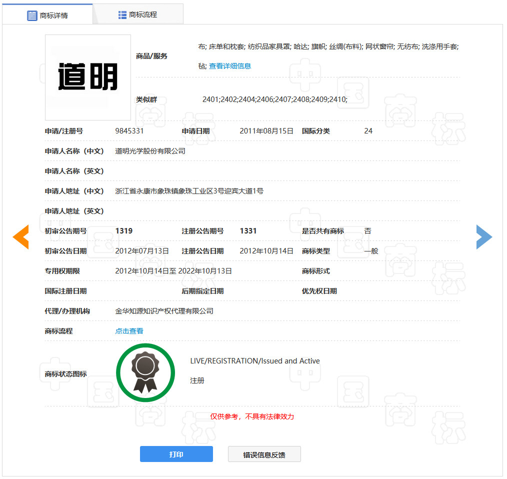Viewport: 507px width, 479px height.
Task: Click the orange left arrow to go back
Action: coord(20,236)
